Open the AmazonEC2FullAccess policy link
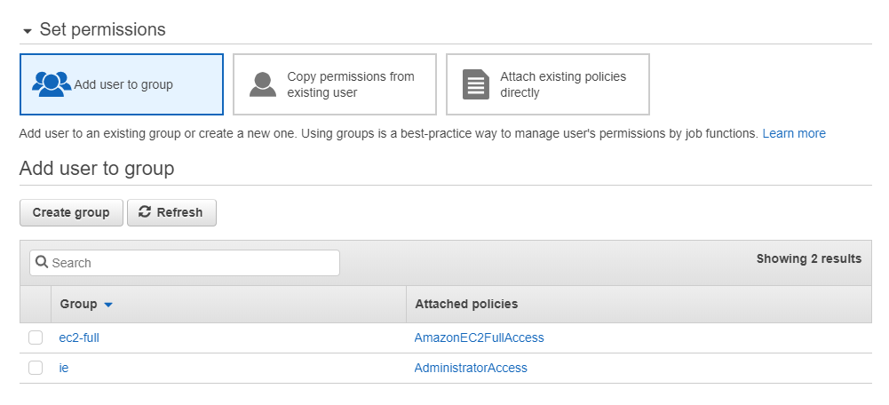Viewport: 889px width, 405px height. [x=479, y=338]
